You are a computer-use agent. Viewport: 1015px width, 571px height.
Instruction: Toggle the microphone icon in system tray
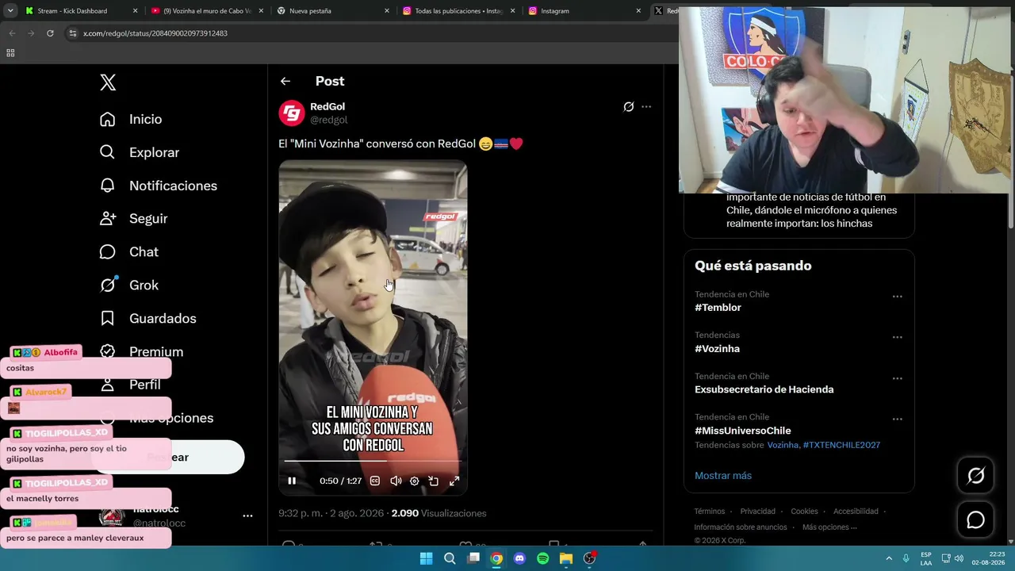906,558
